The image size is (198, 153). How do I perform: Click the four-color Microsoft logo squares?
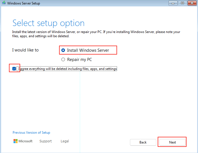(x=15, y=141)
